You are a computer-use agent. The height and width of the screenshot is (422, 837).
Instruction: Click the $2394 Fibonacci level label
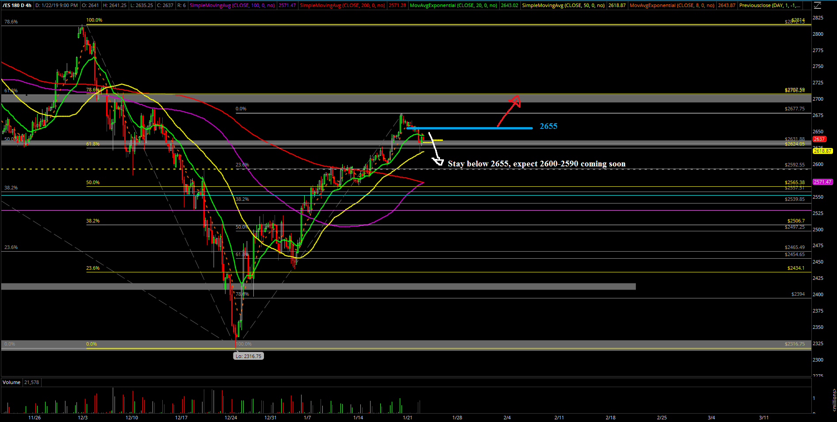pyautogui.click(x=798, y=294)
